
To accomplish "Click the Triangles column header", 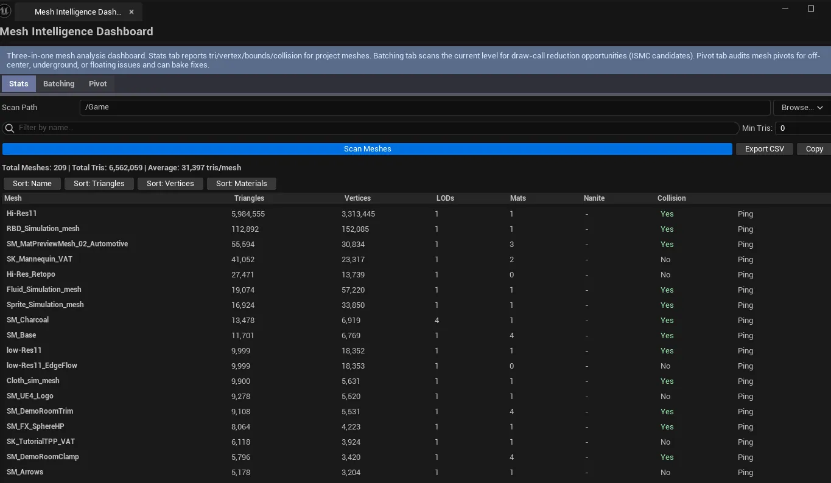I will click(249, 198).
